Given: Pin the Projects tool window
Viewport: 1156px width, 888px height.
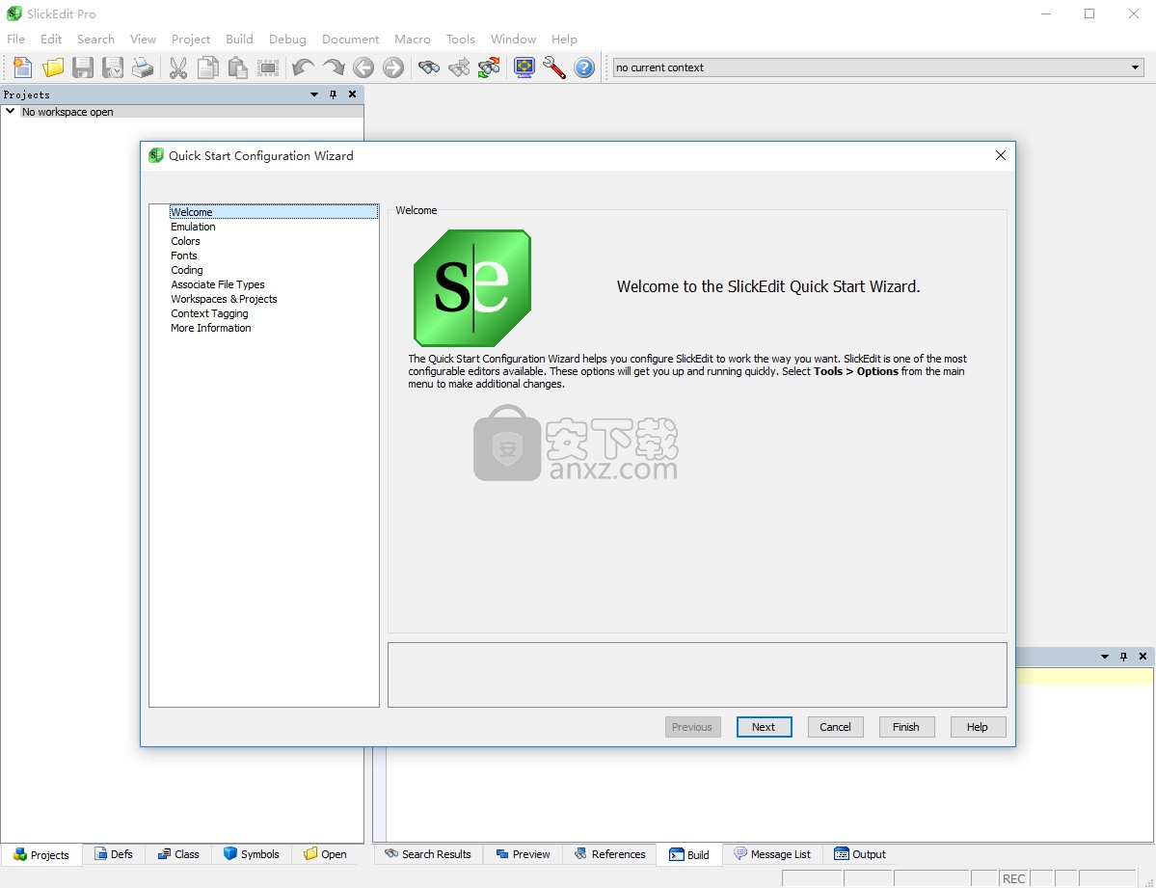Looking at the screenshot, I should pyautogui.click(x=334, y=94).
